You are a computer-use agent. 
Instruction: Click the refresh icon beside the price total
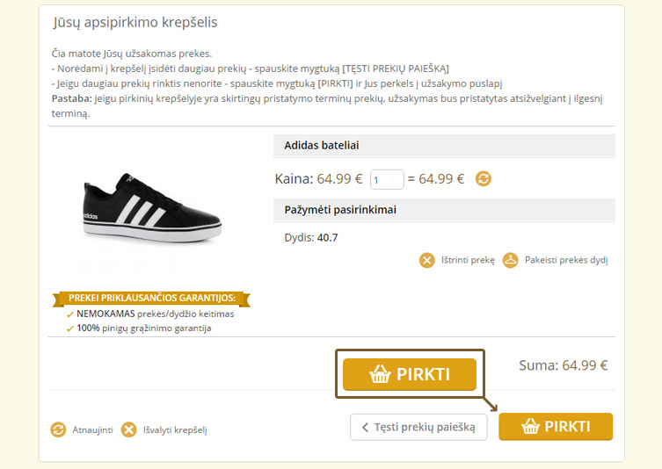[x=484, y=179]
